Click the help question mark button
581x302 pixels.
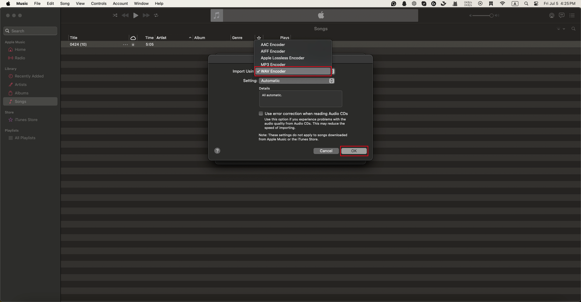tap(217, 151)
